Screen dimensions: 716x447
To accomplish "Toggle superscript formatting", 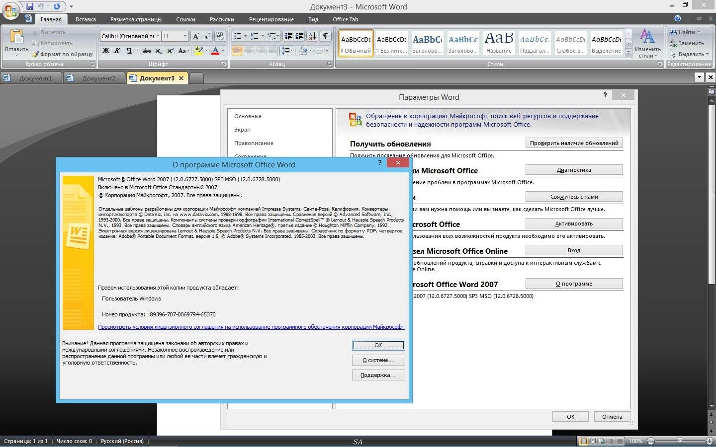I will [170, 51].
